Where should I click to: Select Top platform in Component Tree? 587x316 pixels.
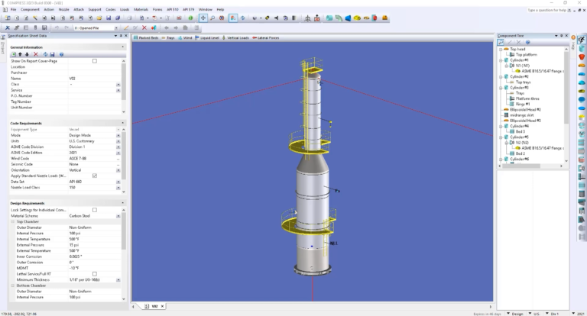coord(526,55)
